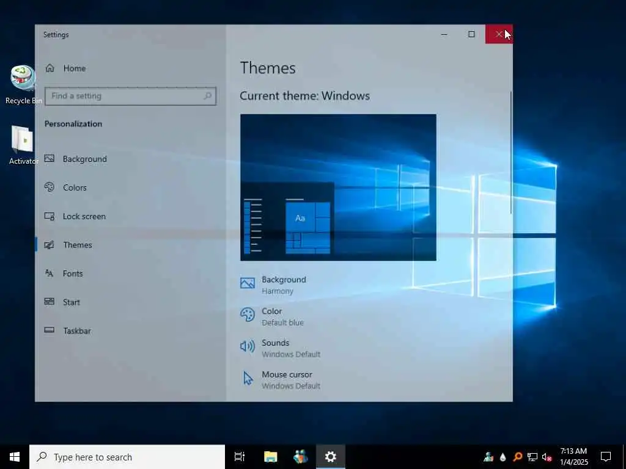Open the Action Center notifications icon
Screen dimensions: 626x469
tap(606, 457)
